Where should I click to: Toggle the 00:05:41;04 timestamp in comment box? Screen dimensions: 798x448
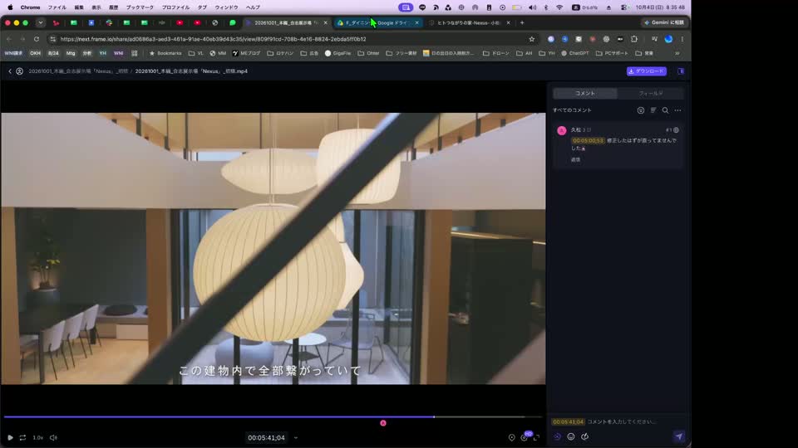pos(568,421)
